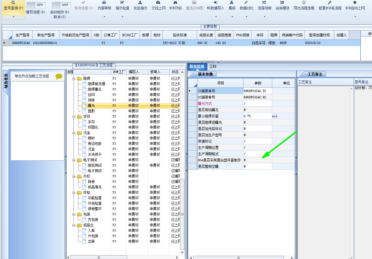Click the 是否整板空曝 parameter row
This screenshot has height=259, width=372.
[241, 166]
